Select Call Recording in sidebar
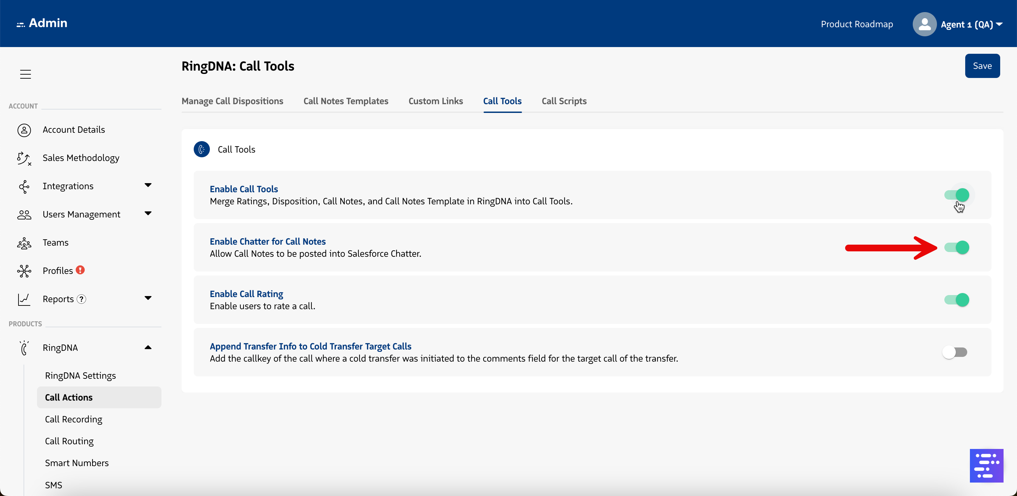Screen dimensions: 1017x496 (x=73, y=419)
